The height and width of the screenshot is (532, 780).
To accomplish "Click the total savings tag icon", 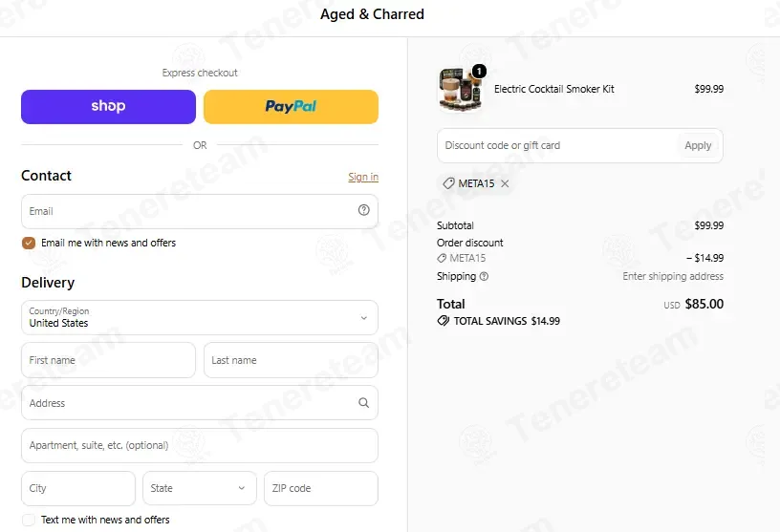I will click(443, 321).
